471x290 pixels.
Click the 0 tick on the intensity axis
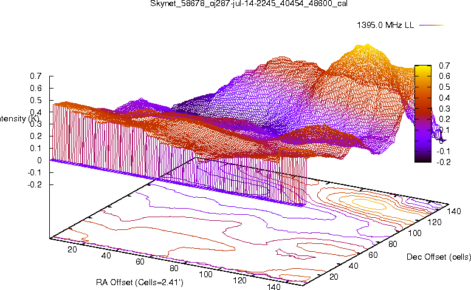pyautogui.click(x=40, y=160)
